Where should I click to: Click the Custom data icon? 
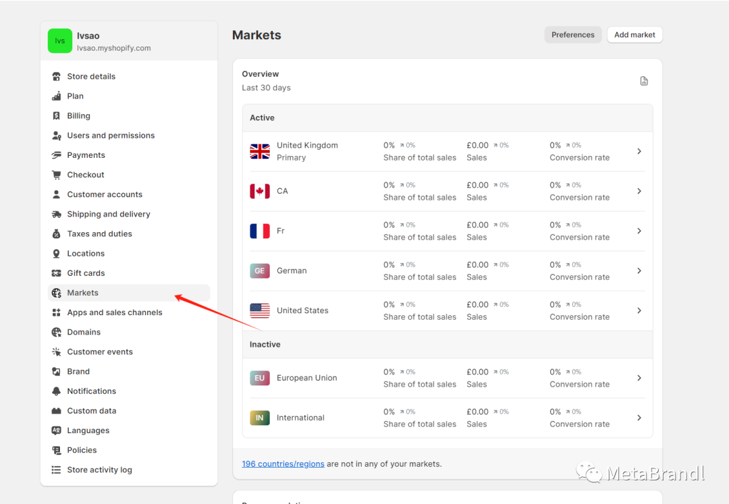(56, 411)
